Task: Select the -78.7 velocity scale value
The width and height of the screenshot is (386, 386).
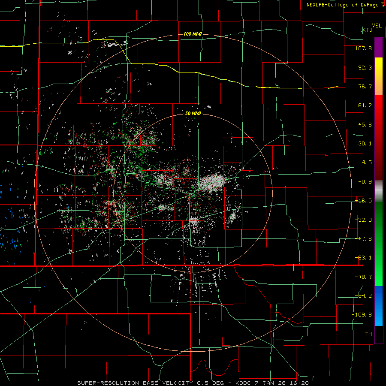Action: pos(363,277)
